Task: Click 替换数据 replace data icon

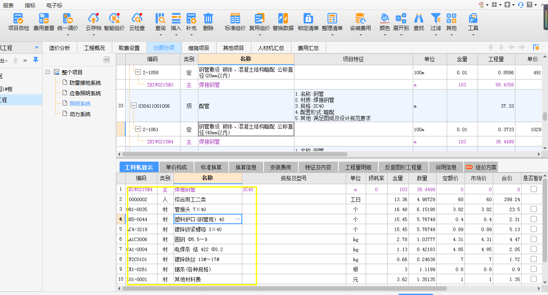Action: (x=283, y=19)
